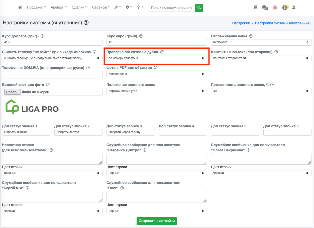Click help icon beside Проверка объектов на дубли
The width and height of the screenshot is (314, 228).
(x=162, y=52)
